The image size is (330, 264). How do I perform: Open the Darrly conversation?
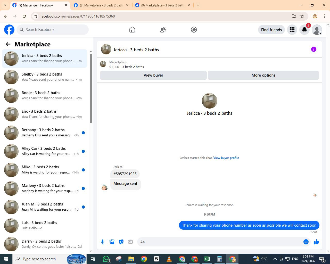tap(44, 244)
